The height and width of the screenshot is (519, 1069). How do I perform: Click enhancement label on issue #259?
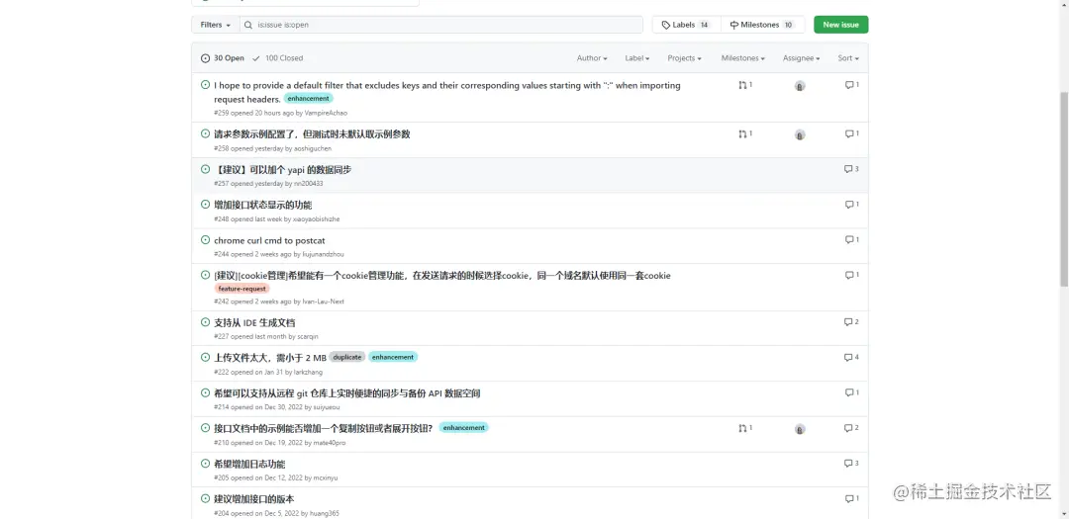[x=308, y=99]
